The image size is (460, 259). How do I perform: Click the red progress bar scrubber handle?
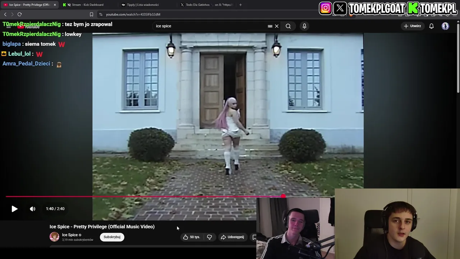click(283, 196)
